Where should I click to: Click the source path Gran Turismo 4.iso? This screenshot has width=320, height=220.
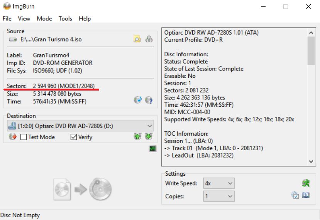coord(51,39)
